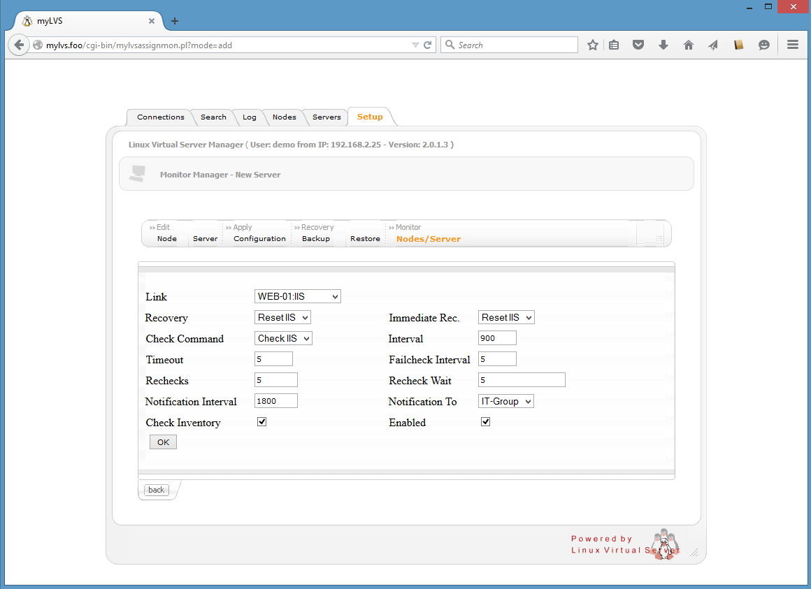The image size is (811, 589).
Task: Click the browser back arrow button
Action: pyautogui.click(x=19, y=45)
